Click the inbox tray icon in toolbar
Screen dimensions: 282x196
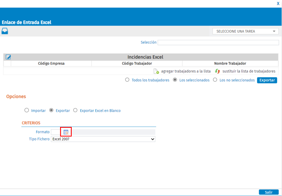[5, 31]
